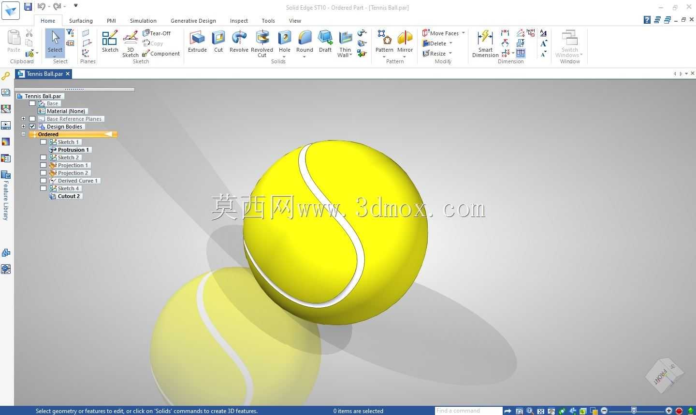Pick the Revolved Cut tool

coord(262,43)
